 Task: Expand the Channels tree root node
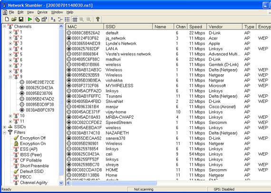[x=4, y=27]
